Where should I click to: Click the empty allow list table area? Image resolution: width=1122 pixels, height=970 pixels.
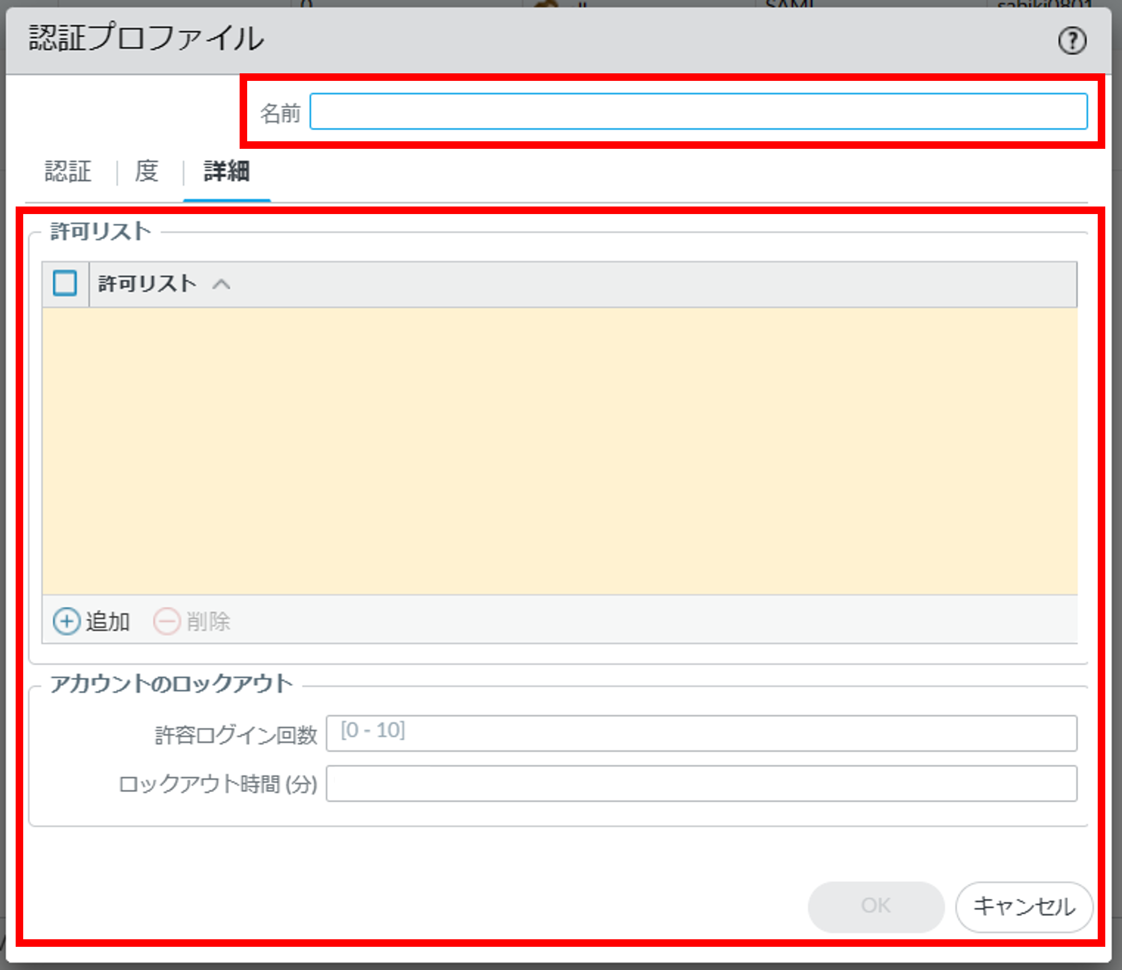click(x=559, y=450)
